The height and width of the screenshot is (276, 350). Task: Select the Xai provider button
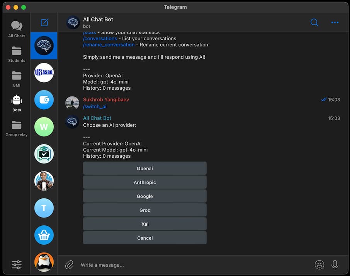pyautogui.click(x=144, y=224)
